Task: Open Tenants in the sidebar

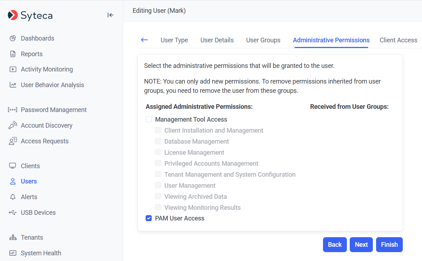Action: 32,238
